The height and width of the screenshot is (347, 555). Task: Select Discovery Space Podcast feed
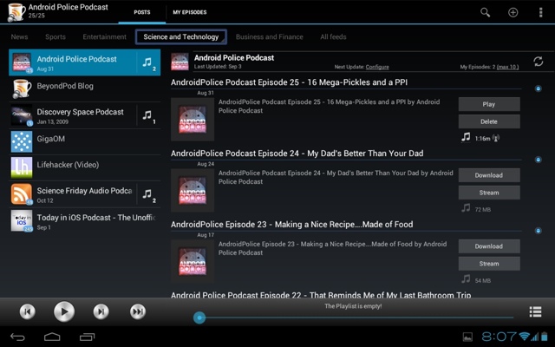click(85, 115)
